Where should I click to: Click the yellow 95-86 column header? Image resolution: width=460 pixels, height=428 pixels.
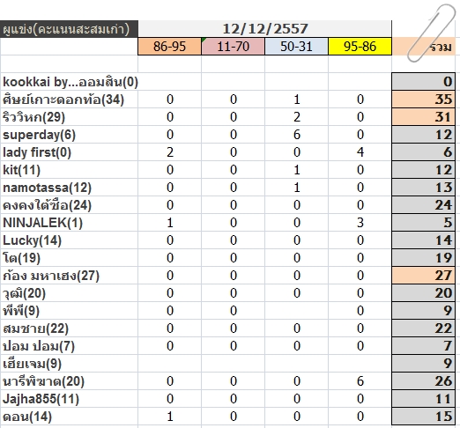click(x=360, y=47)
